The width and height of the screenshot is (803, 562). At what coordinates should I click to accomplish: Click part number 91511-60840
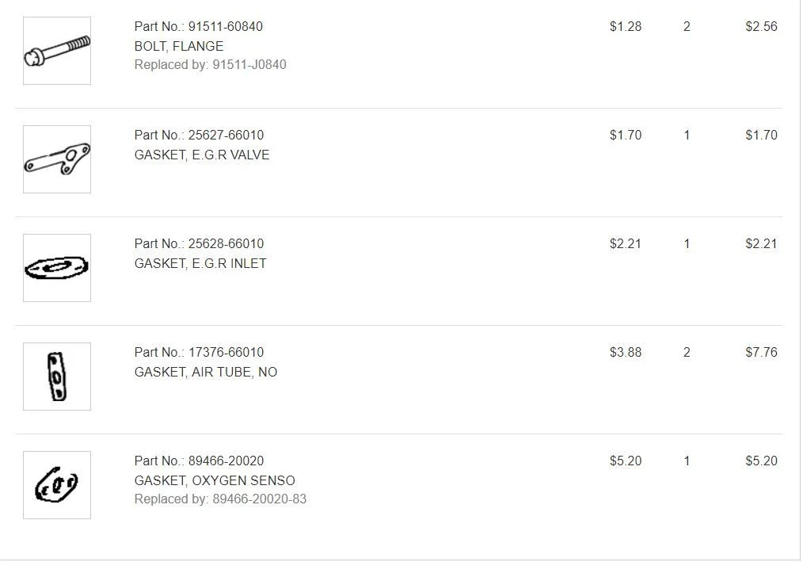[226, 26]
